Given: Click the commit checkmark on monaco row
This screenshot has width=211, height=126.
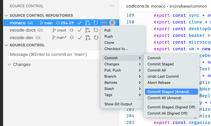Looking at the screenshot, I should pyautogui.click(x=80, y=23).
